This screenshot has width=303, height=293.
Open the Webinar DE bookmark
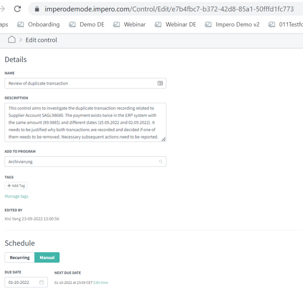click(x=175, y=24)
